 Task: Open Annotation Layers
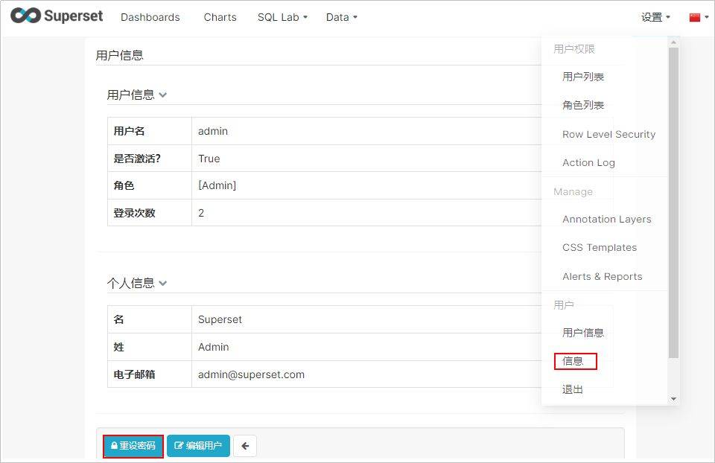pyautogui.click(x=606, y=219)
